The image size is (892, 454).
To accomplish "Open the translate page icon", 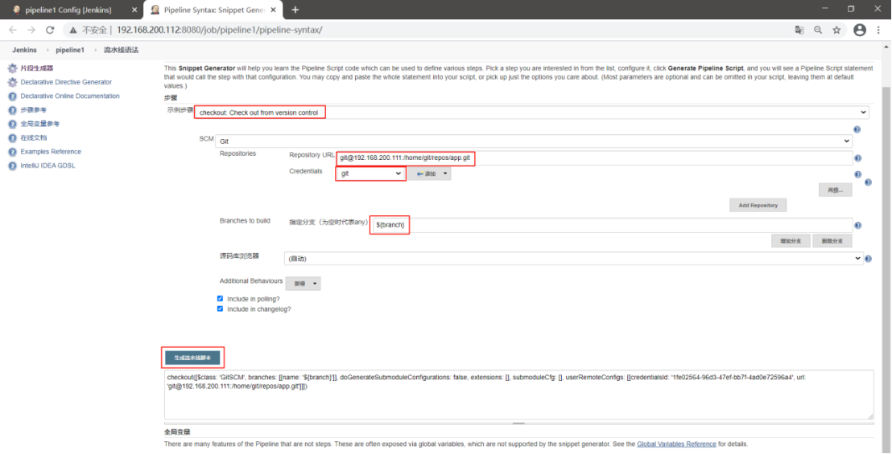I will [x=799, y=30].
